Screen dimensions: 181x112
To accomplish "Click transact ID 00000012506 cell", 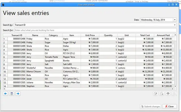I will click(x=17, y=86).
